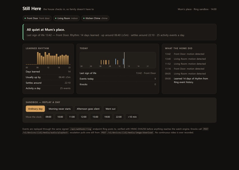
Task: Advance the clock by +10 min
Action: point(132,117)
